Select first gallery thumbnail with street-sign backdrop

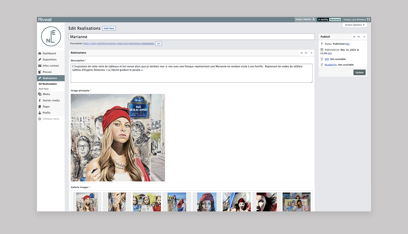(x=87, y=202)
